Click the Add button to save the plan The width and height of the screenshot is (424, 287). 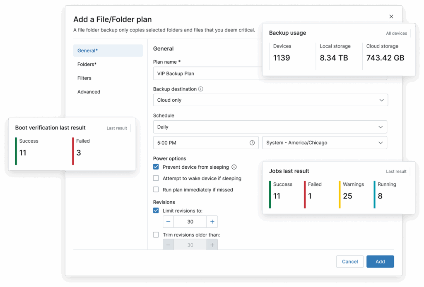tap(380, 261)
